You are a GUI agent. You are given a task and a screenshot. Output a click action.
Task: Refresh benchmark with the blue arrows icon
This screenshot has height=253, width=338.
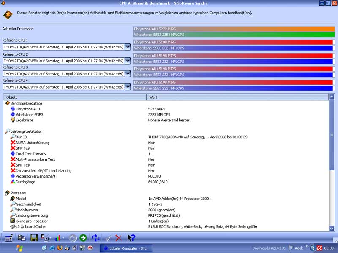point(95,238)
